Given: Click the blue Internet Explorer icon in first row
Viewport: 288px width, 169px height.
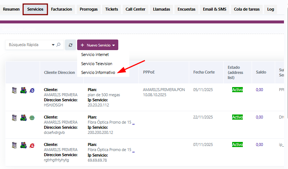Looking at the screenshot, I should point(32,90).
